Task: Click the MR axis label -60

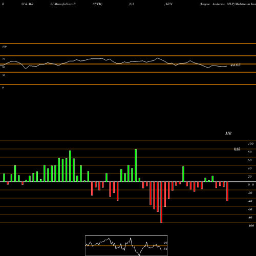Action: click(250, 209)
